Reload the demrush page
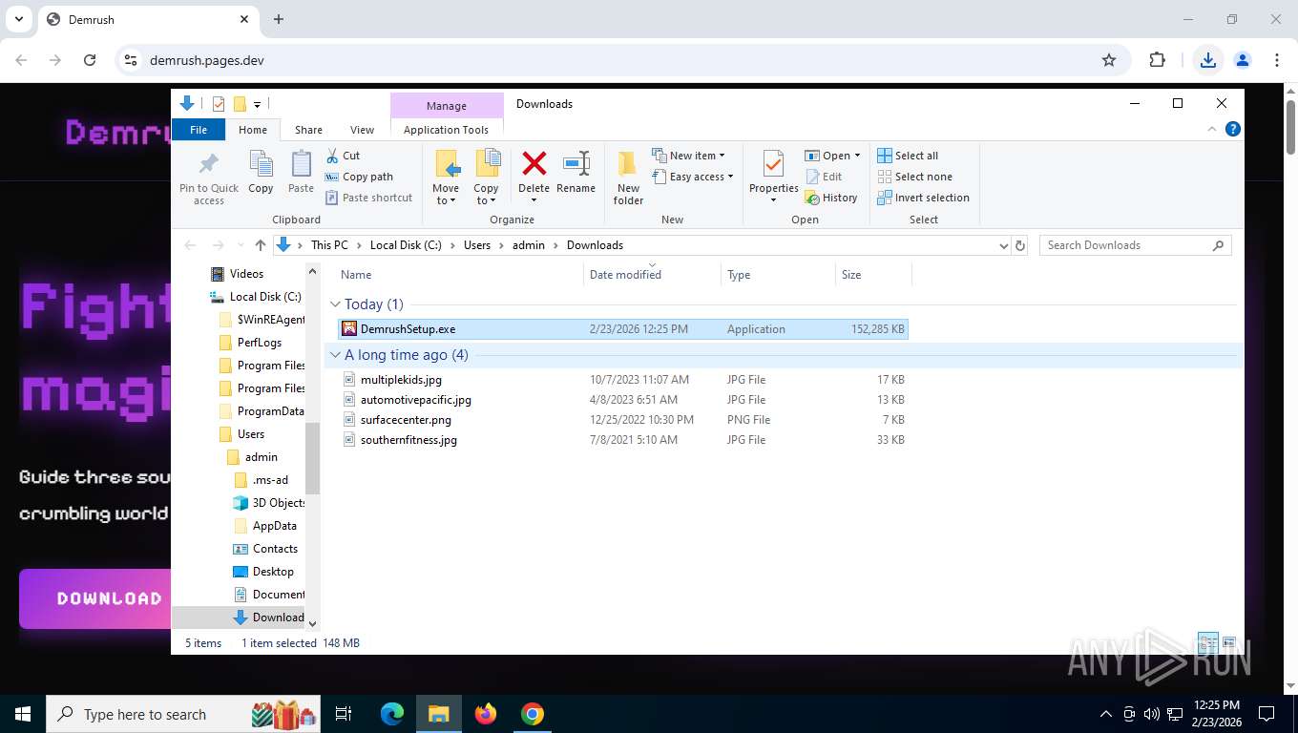The height and width of the screenshot is (733, 1298). [x=90, y=60]
